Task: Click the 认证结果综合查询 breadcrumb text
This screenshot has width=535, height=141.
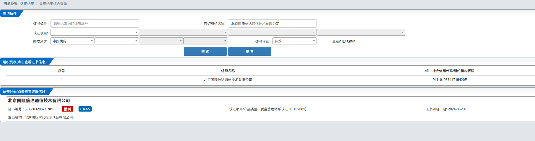Action: tap(53, 4)
